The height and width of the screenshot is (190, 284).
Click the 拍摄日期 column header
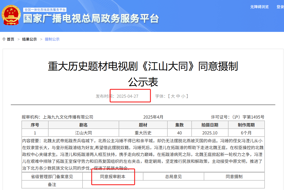(210, 125)
